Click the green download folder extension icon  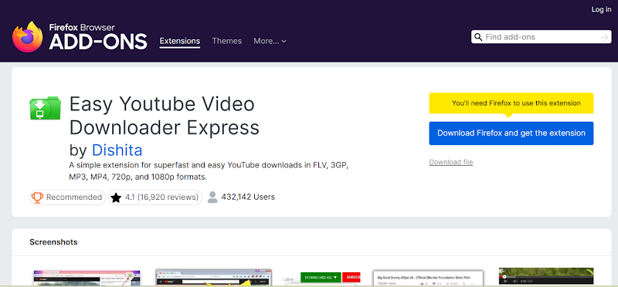(x=46, y=107)
